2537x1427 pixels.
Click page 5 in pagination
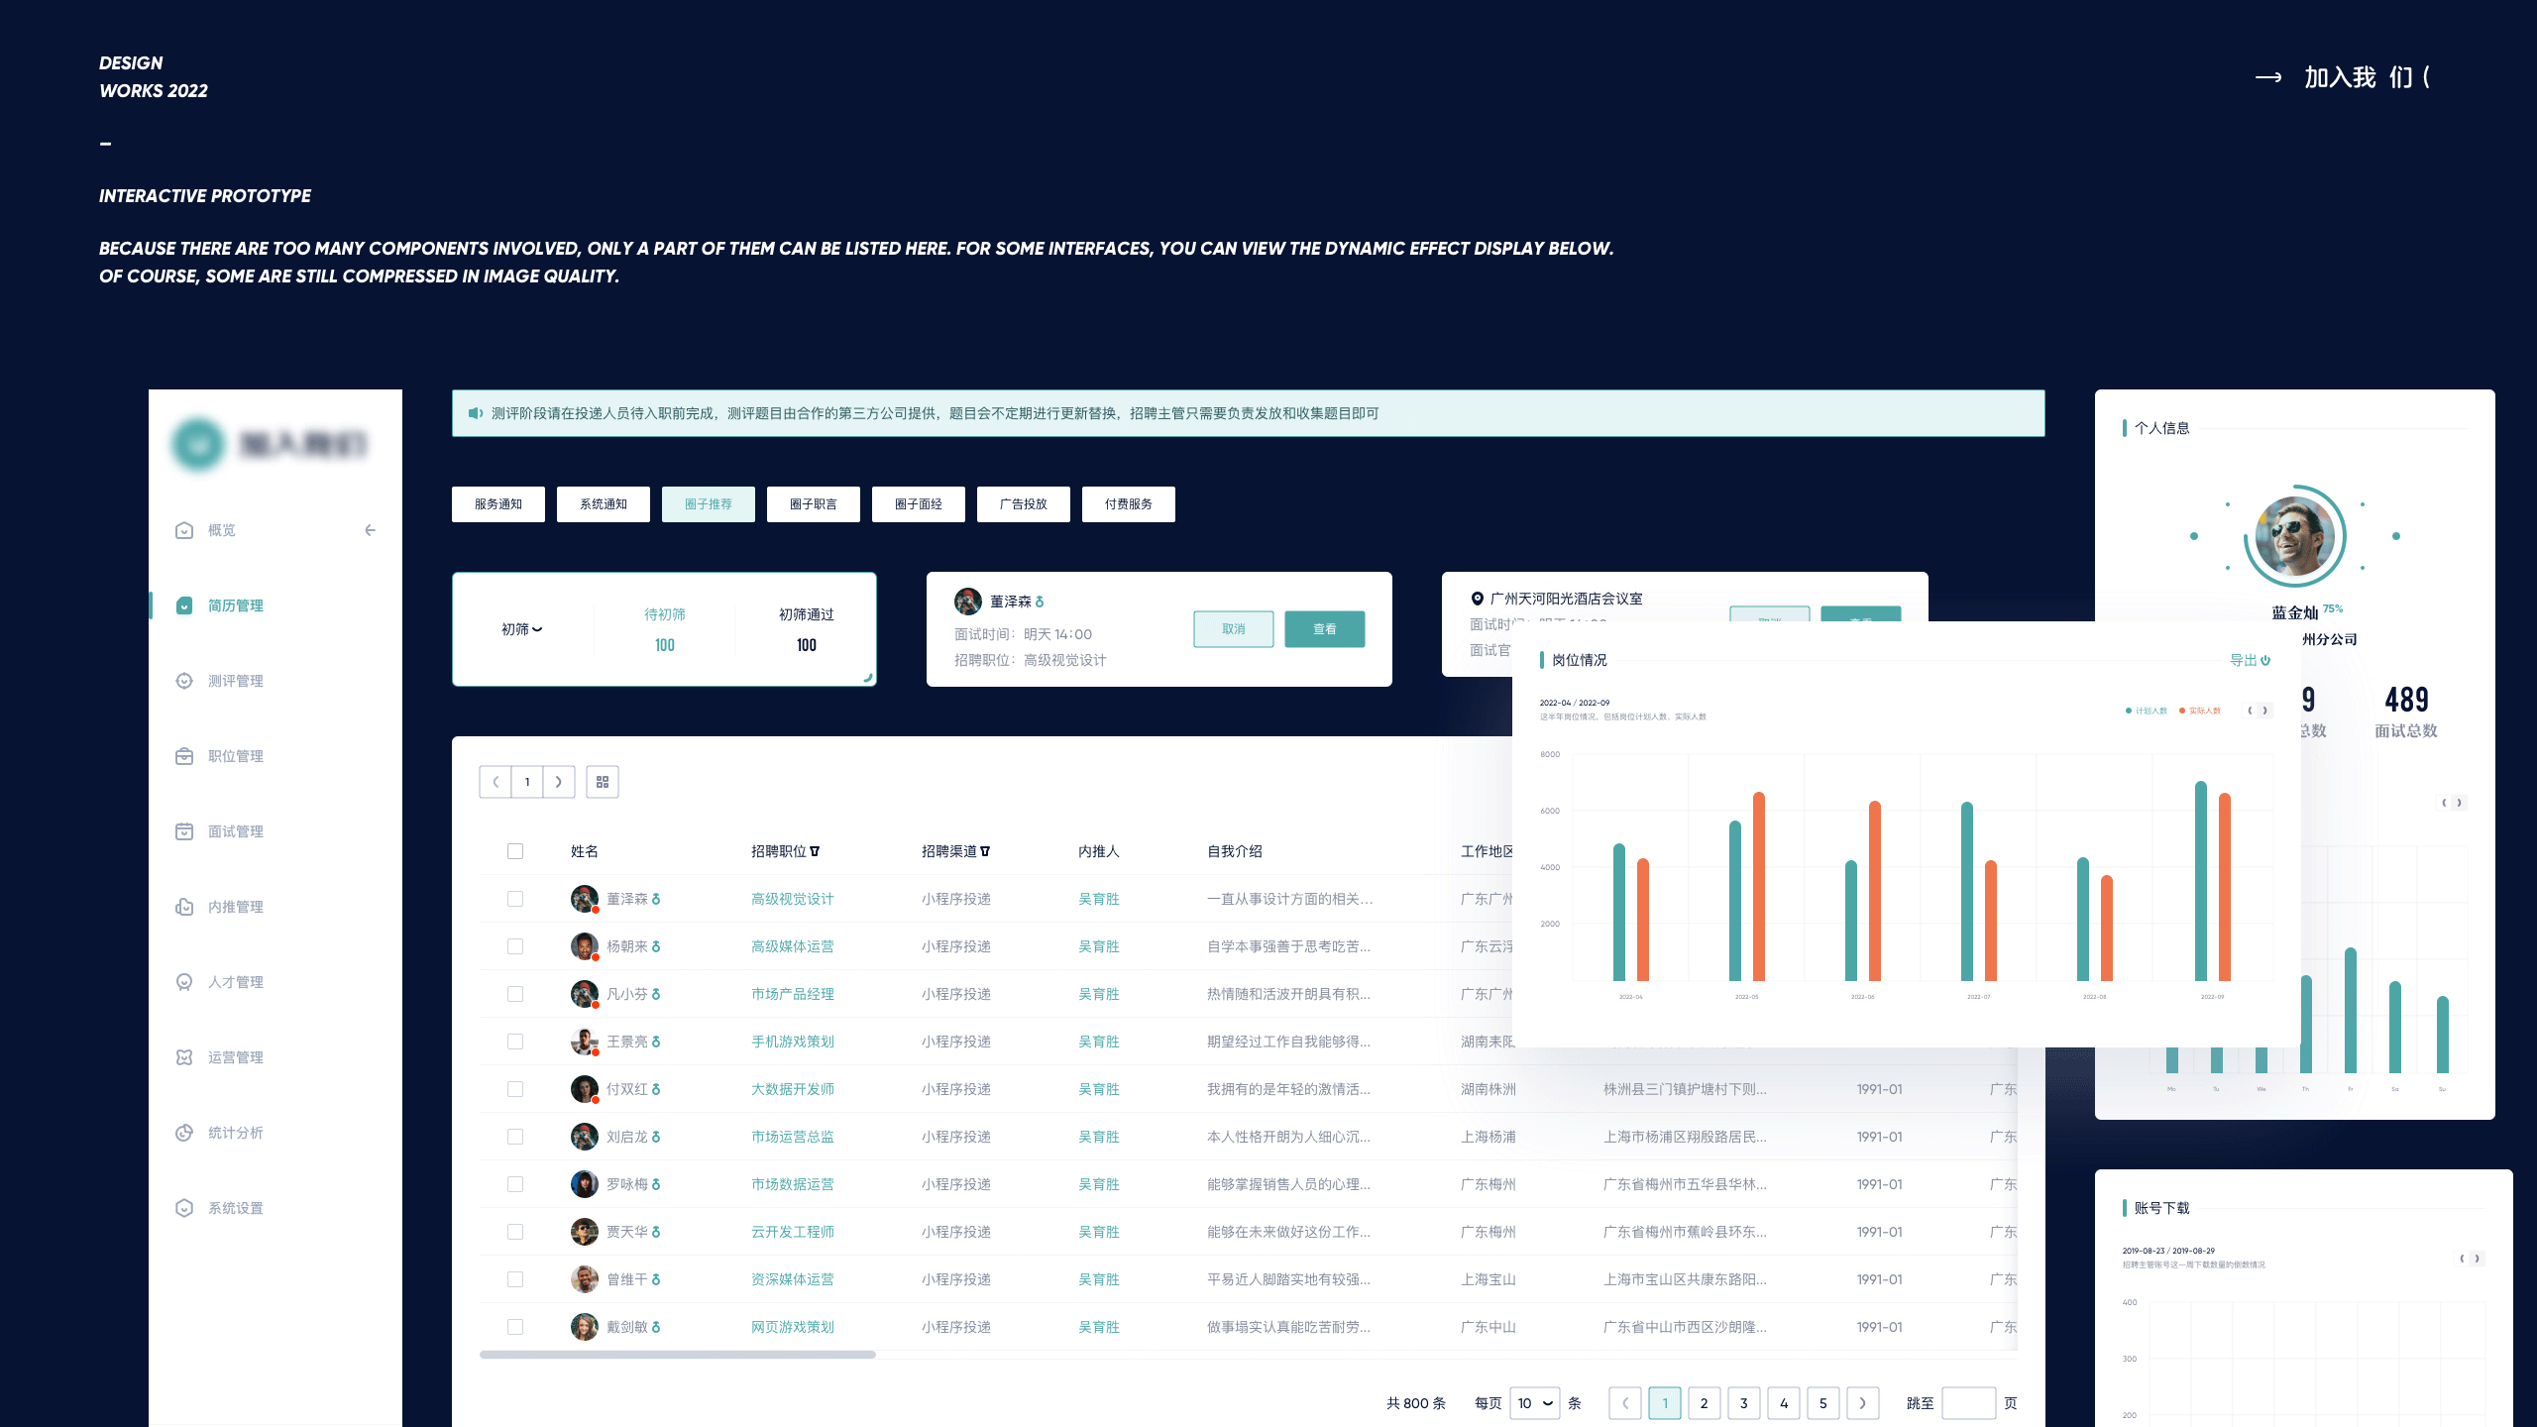(x=1823, y=1403)
